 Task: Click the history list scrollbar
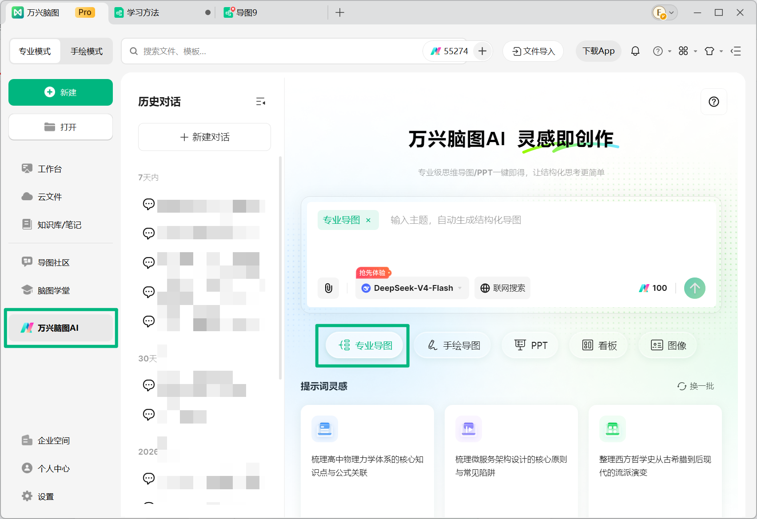coord(280,268)
